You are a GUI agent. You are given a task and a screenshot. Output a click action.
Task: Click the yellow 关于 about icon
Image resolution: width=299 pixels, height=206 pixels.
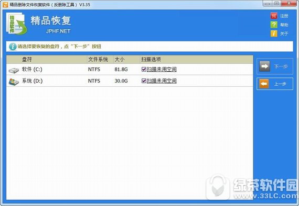274,33
